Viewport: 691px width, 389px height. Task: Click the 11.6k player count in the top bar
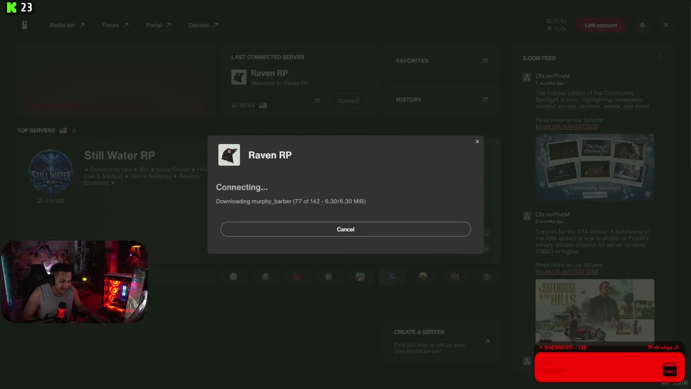click(x=557, y=22)
